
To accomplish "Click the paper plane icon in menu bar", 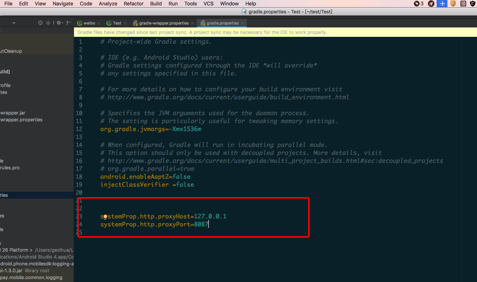I will coord(431,4).
